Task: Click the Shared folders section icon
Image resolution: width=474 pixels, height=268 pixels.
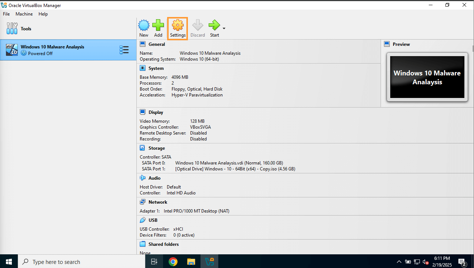Action: pos(143,244)
